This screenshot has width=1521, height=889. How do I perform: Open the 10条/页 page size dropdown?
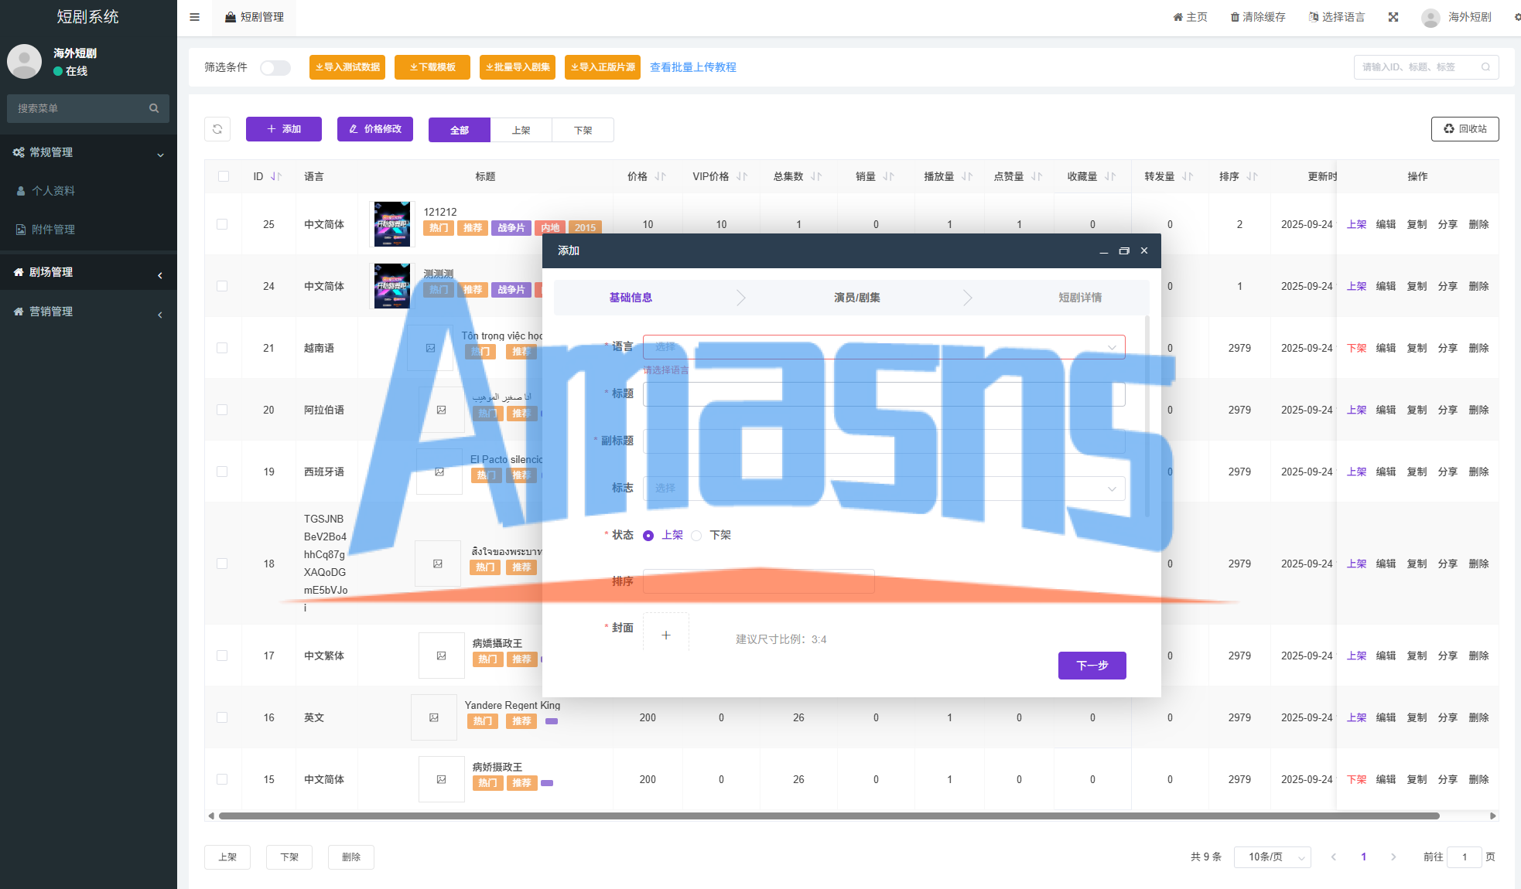click(x=1273, y=857)
